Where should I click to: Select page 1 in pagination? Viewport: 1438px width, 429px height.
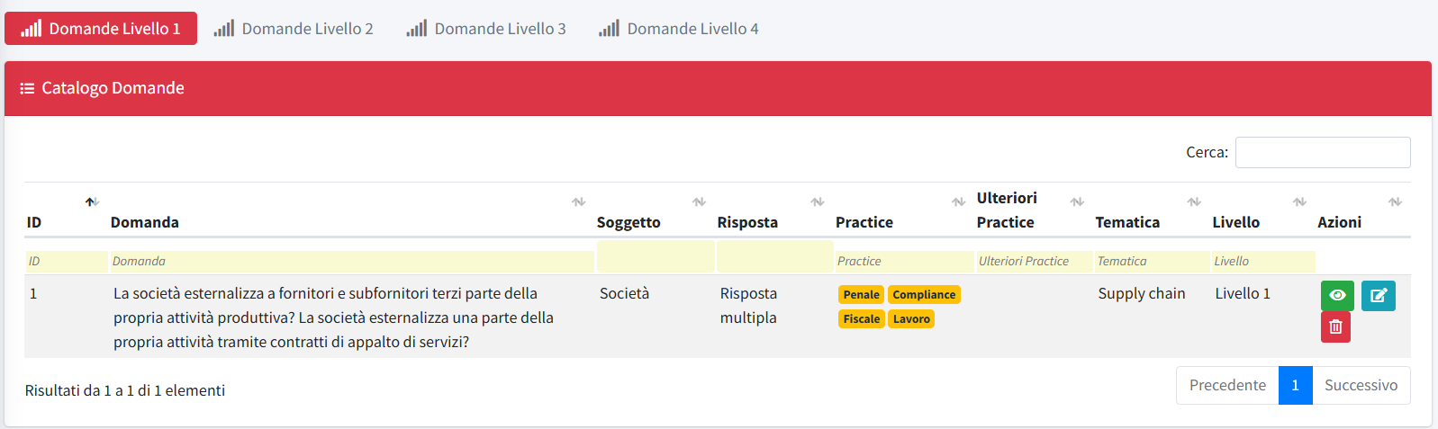pos(1295,385)
